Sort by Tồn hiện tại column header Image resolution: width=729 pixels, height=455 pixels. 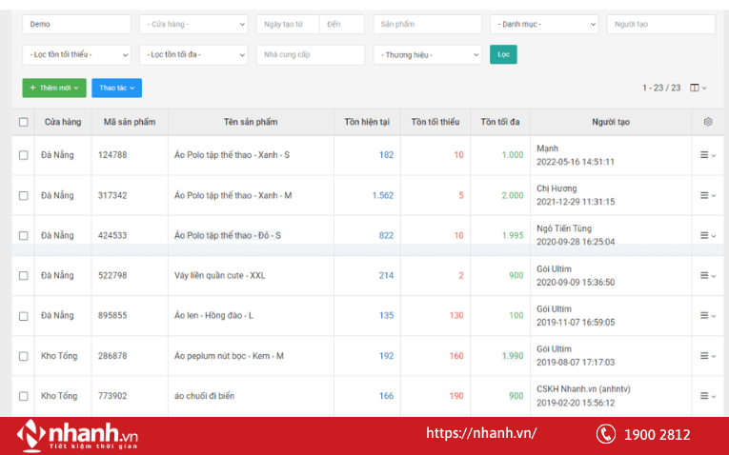pos(367,122)
